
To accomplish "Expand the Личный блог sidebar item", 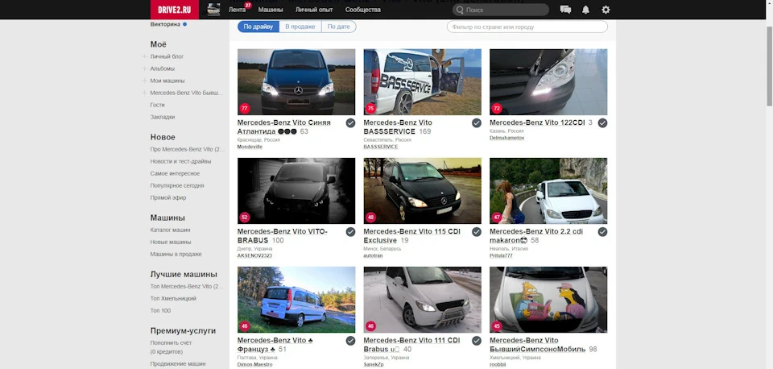I will (x=144, y=56).
